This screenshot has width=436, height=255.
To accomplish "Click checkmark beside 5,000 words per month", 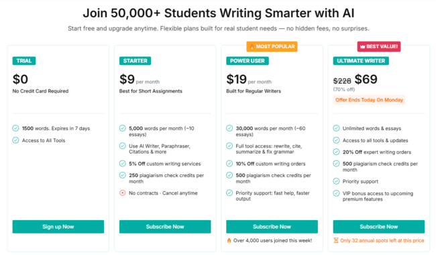I will pyautogui.click(x=122, y=128).
